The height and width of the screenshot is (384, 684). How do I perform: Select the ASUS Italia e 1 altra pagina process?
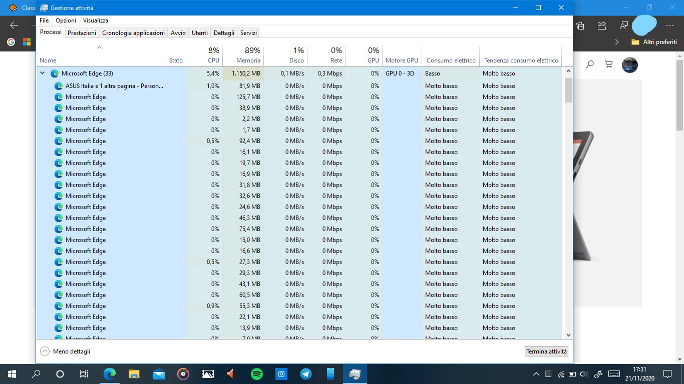pyautogui.click(x=299, y=86)
